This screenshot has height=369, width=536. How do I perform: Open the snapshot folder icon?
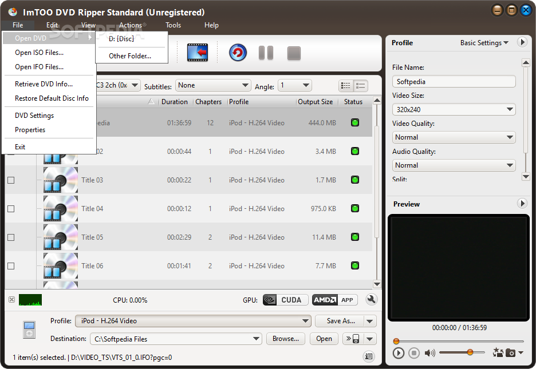point(498,352)
